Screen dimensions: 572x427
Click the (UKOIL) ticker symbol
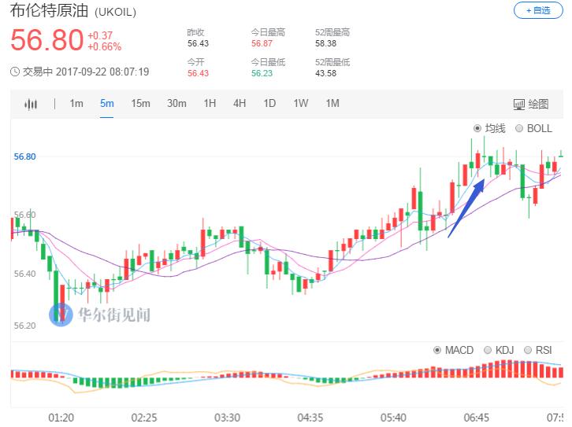pos(115,13)
